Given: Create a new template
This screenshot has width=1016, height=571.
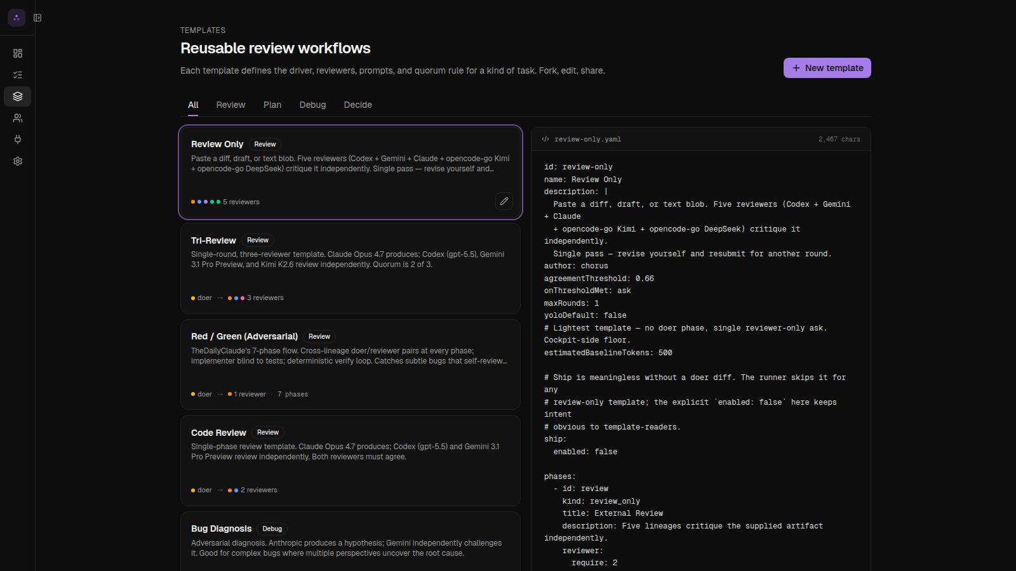Looking at the screenshot, I should tap(827, 68).
